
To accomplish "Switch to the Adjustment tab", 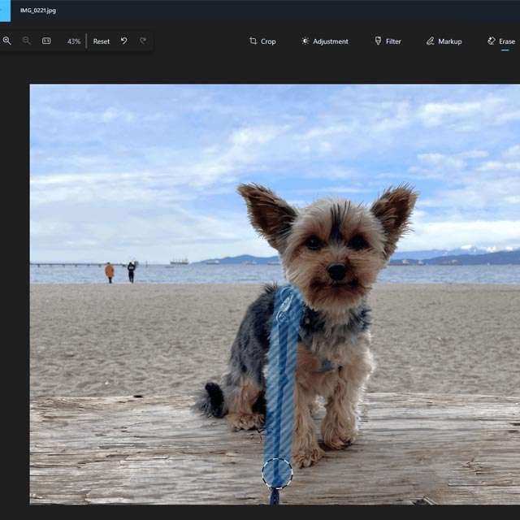I will (324, 41).
